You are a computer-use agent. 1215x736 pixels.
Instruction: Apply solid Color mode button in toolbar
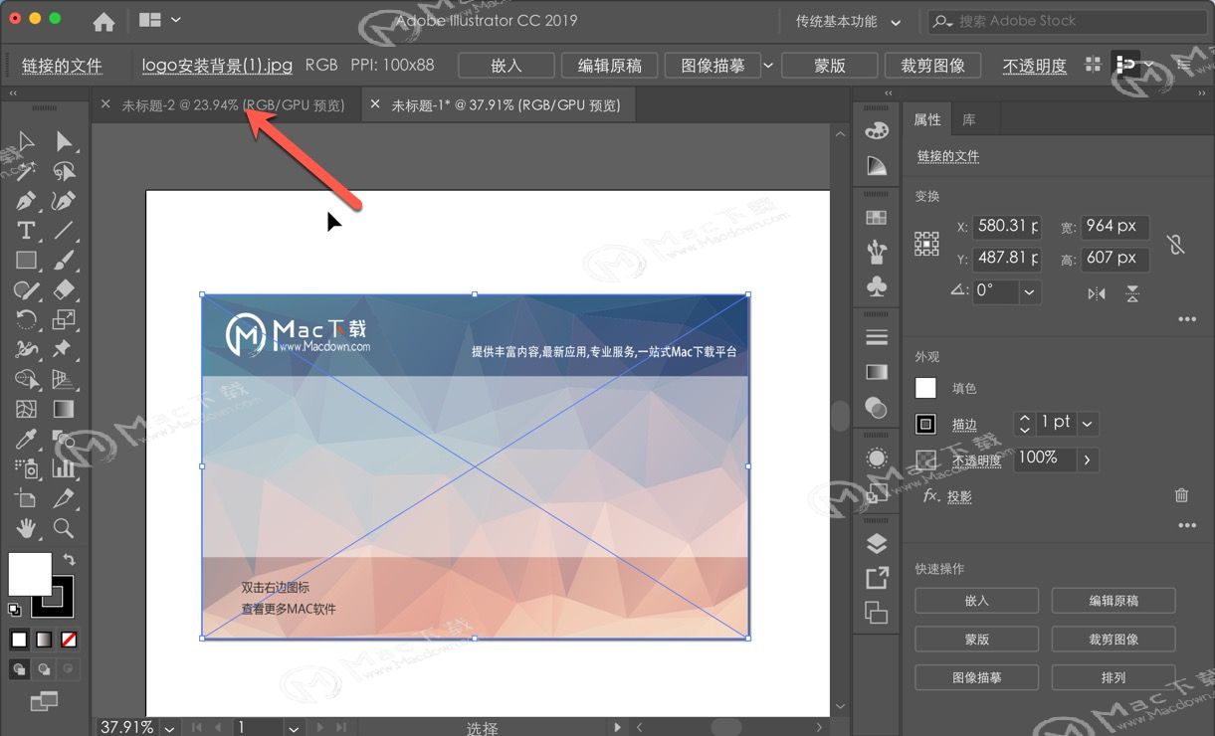tap(19, 640)
